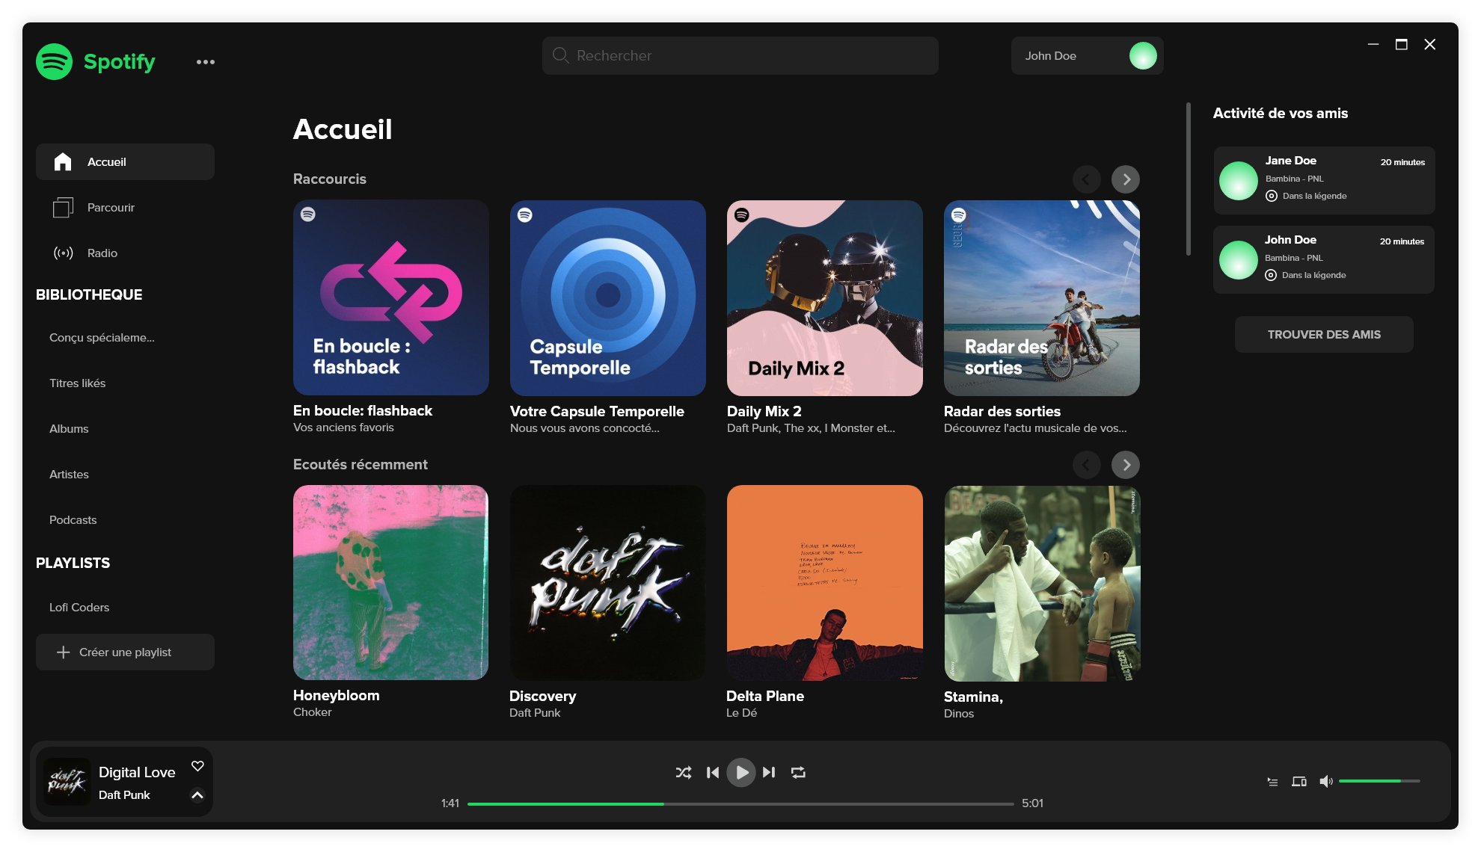Open Artistes in library
This screenshot has width=1481, height=852.
(69, 475)
